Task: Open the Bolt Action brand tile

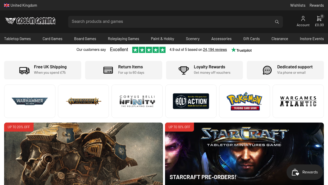Action: [x=191, y=101]
